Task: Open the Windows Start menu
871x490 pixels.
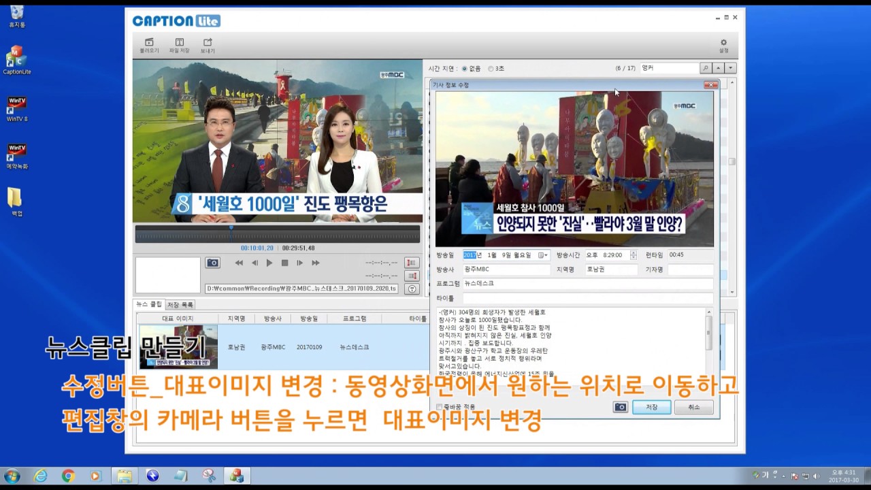Action: [x=12, y=476]
